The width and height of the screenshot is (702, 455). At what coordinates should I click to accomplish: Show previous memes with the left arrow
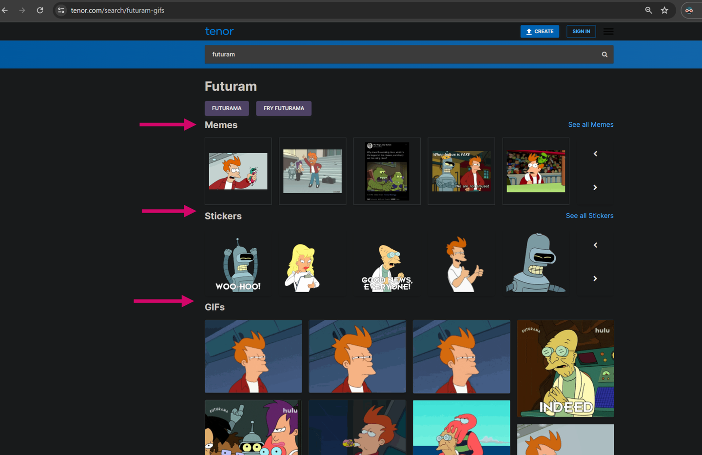pos(595,154)
